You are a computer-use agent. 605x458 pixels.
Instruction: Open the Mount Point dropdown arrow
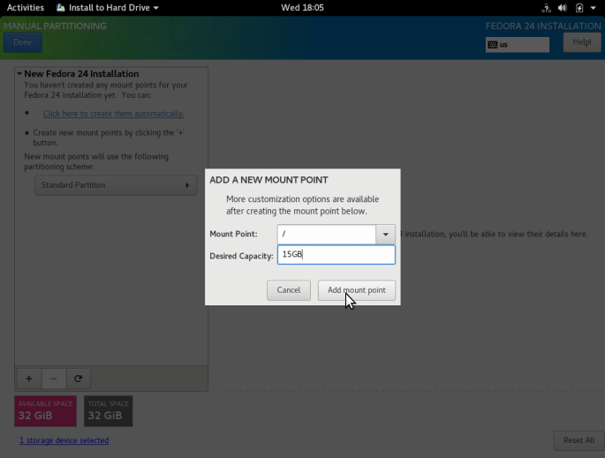click(385, 234)
